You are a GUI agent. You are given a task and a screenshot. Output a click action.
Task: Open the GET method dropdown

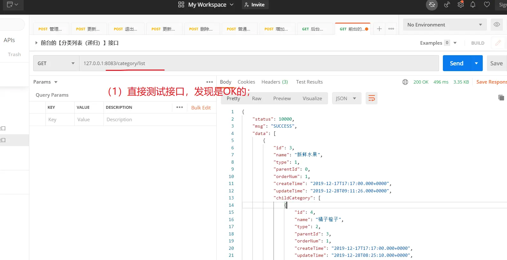click(x=56, y=63)
